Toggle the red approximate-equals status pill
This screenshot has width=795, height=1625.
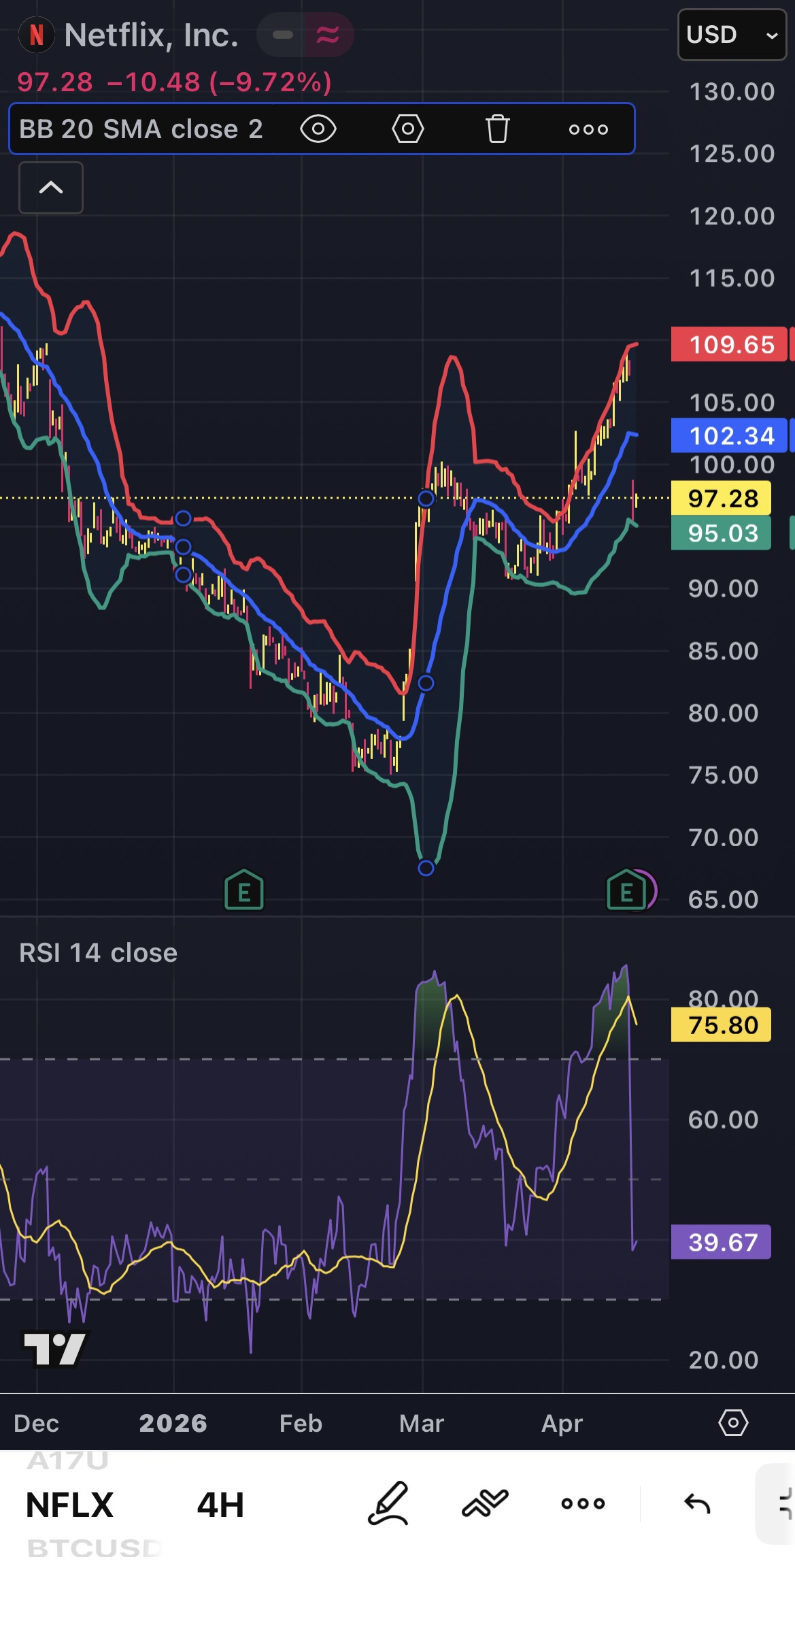pyautogui.click(x=328, y=35)
